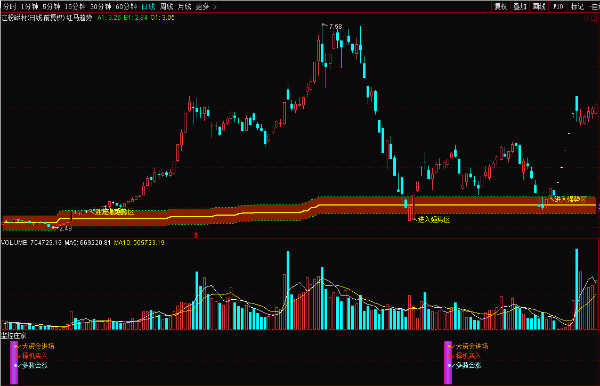Click the red S marker under the price chart

[196, 235]
